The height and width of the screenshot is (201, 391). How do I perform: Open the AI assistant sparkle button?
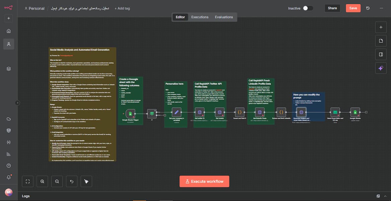(381, 68)
